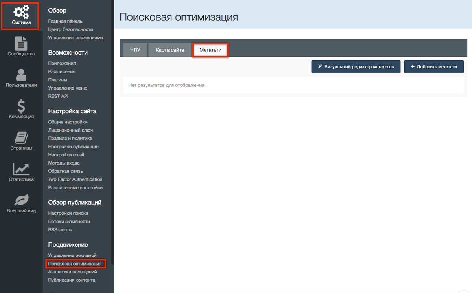Open Расширения menu link
This screenshot has width=472, height=293.
[x=62, y=71]
